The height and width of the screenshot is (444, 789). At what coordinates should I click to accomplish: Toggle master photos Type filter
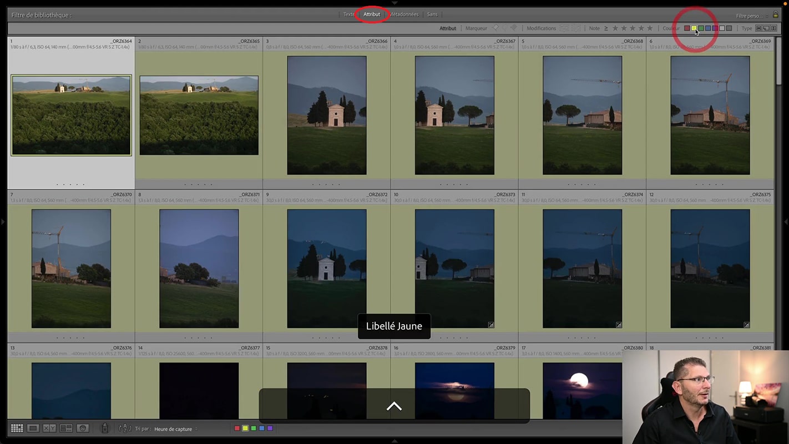click(758, 28)
